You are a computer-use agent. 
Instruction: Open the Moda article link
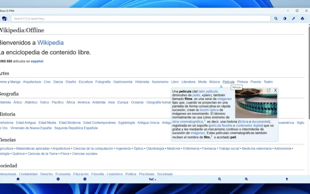pyautogui.click(x=202, y=82)
